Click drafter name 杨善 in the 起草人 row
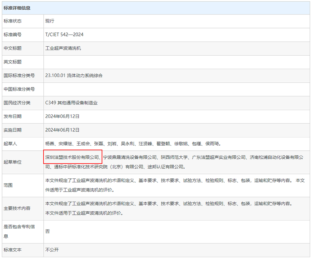This screenshot has width=312, height=259. click(50, 144)
